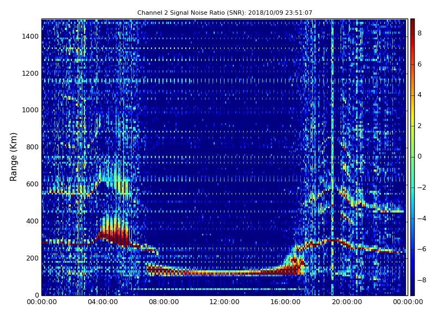This screenshot has width=436, height=327.
Task: Click the colorbar label 8
Action: point(420,33)
